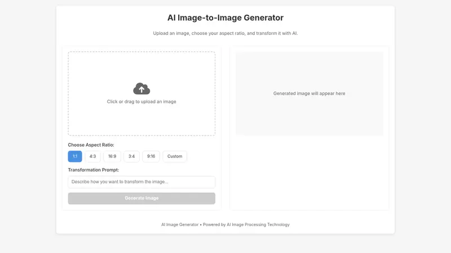Select the 1:1 aspect ratio
Viewport: 451px width, 253px height.
(75, 156)
